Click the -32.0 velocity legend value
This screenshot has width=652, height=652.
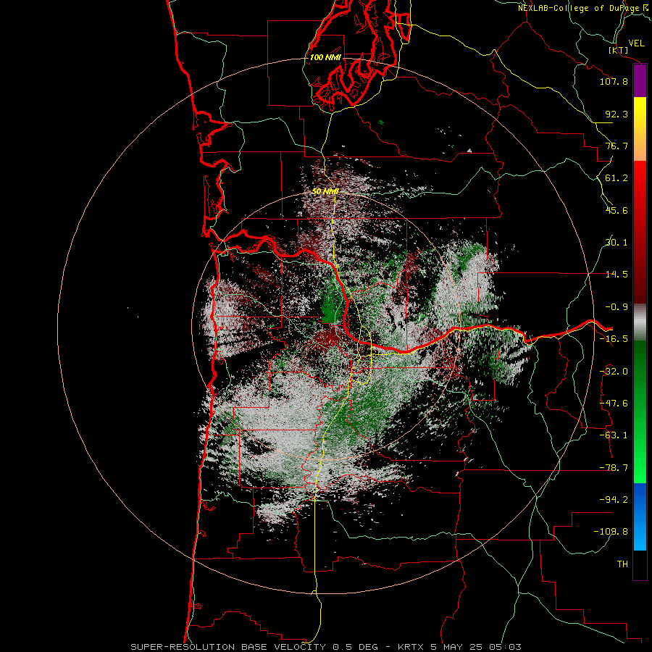tap(614, 372)
